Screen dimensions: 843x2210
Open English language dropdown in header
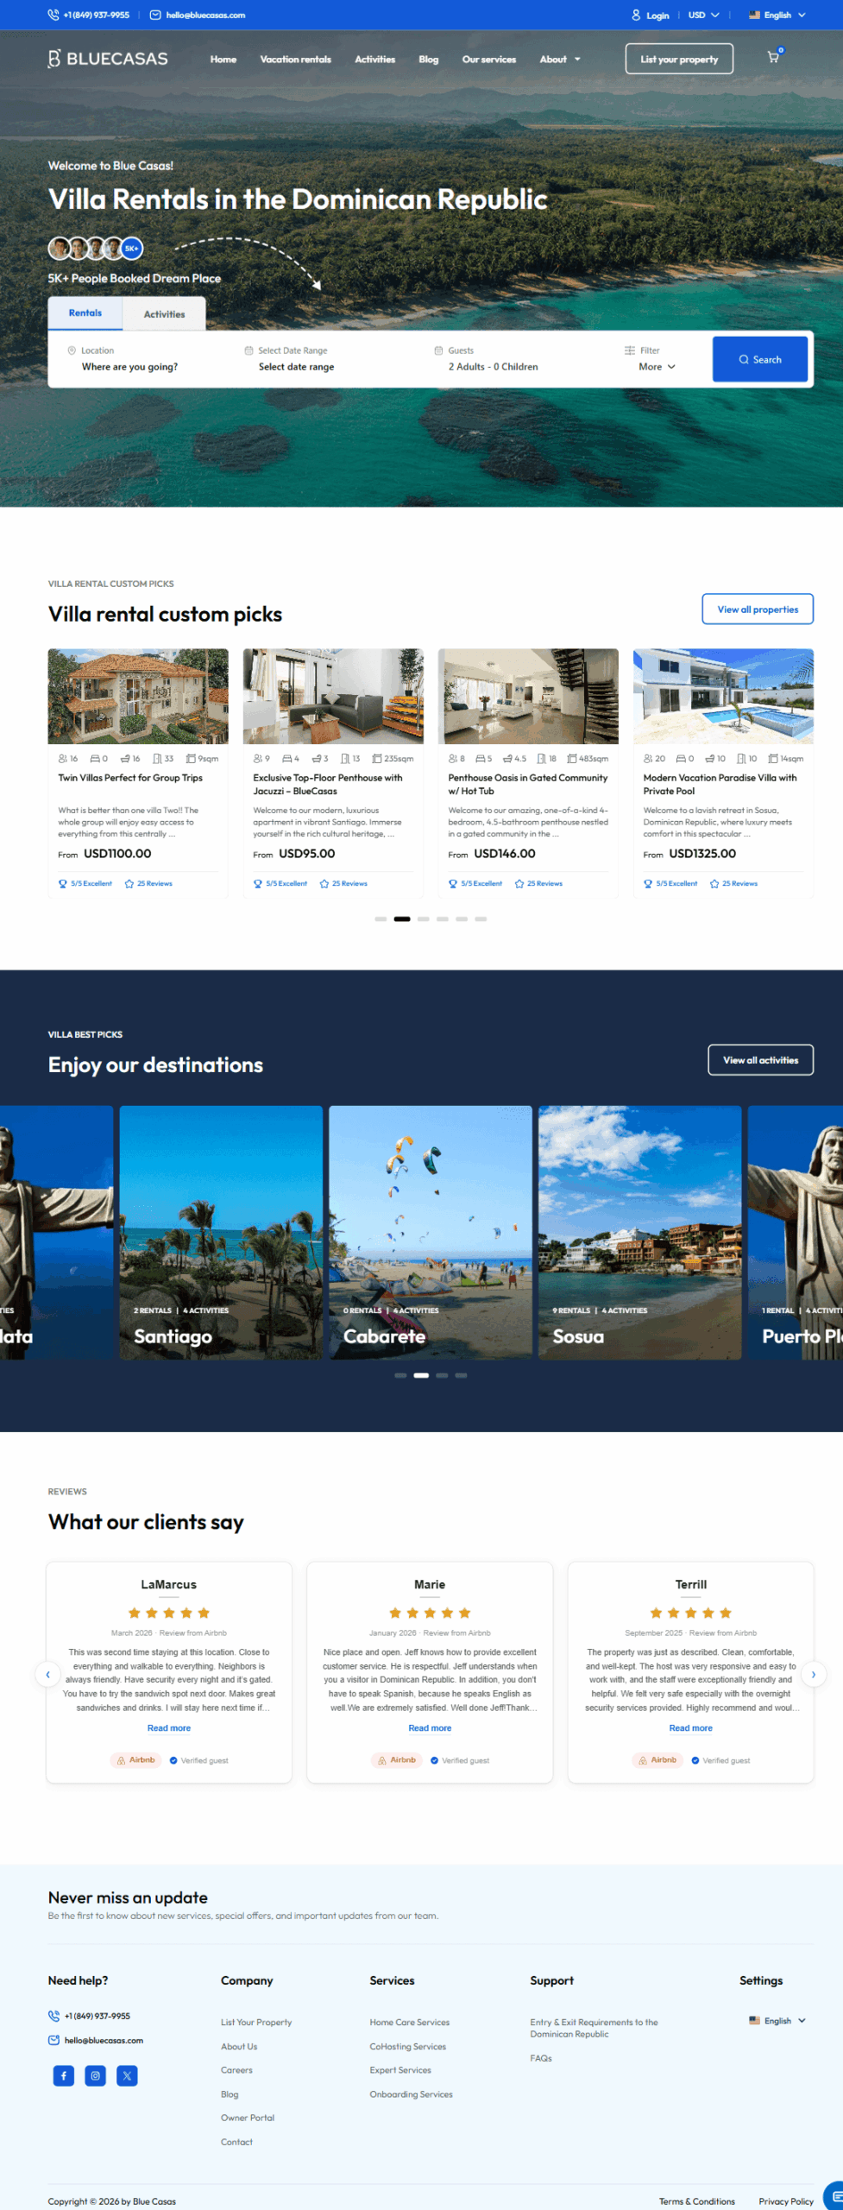[x=777, y=15]
